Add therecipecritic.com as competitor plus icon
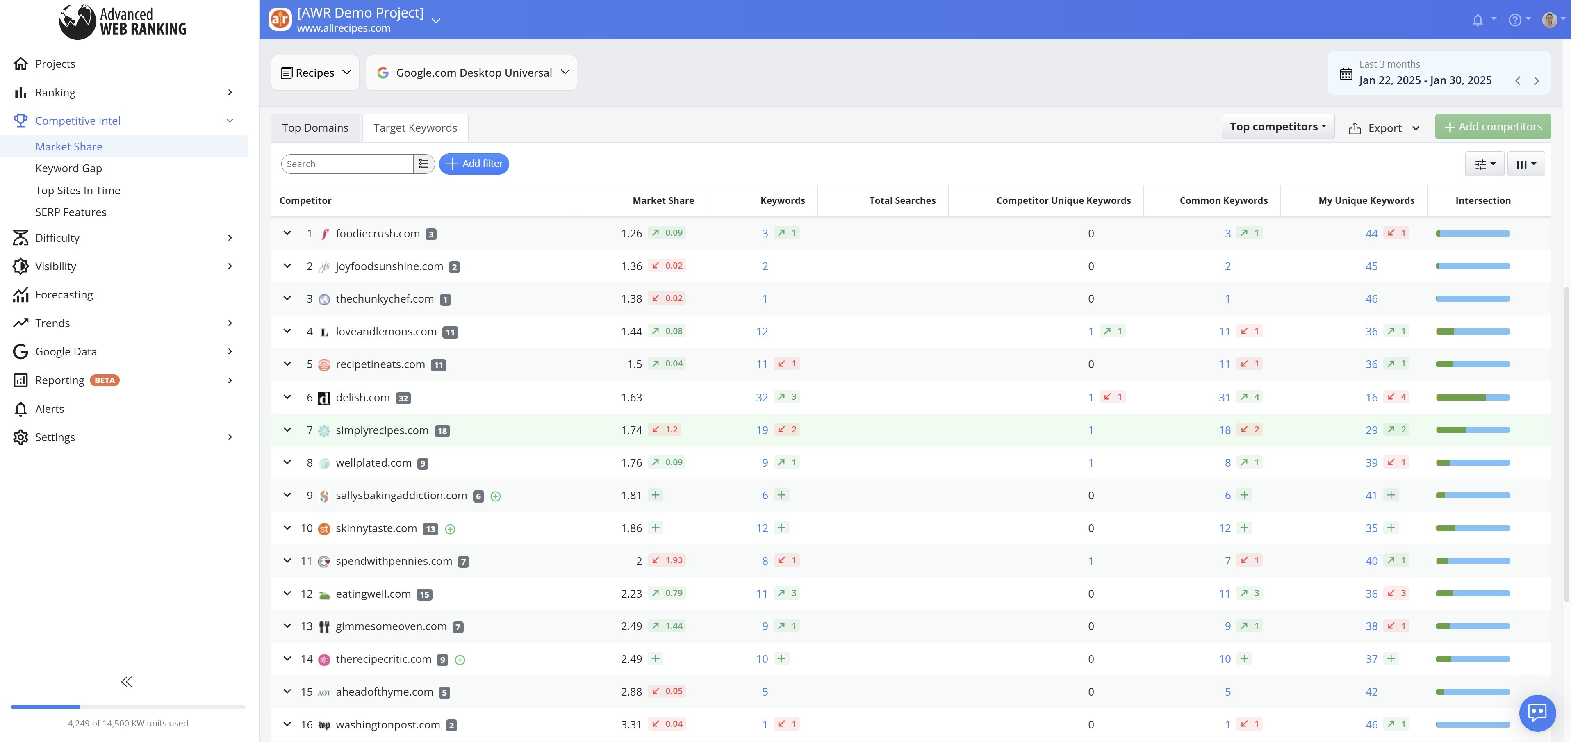The height and width of the screenshot is (742, 1571). [460, 660]
